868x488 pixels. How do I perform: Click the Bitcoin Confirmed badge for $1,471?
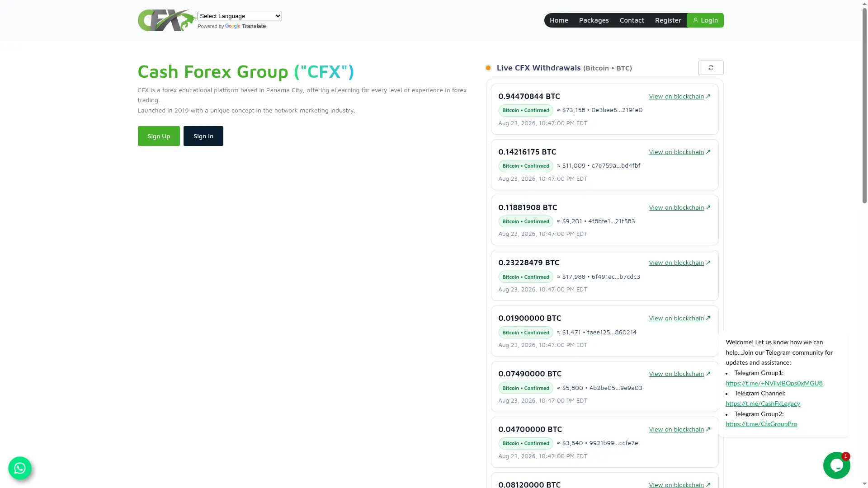(x=526, y=333)
